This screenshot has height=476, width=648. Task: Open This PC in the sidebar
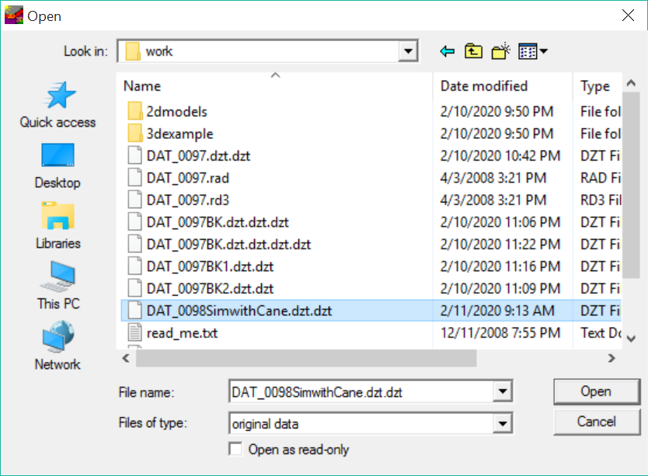57,285
